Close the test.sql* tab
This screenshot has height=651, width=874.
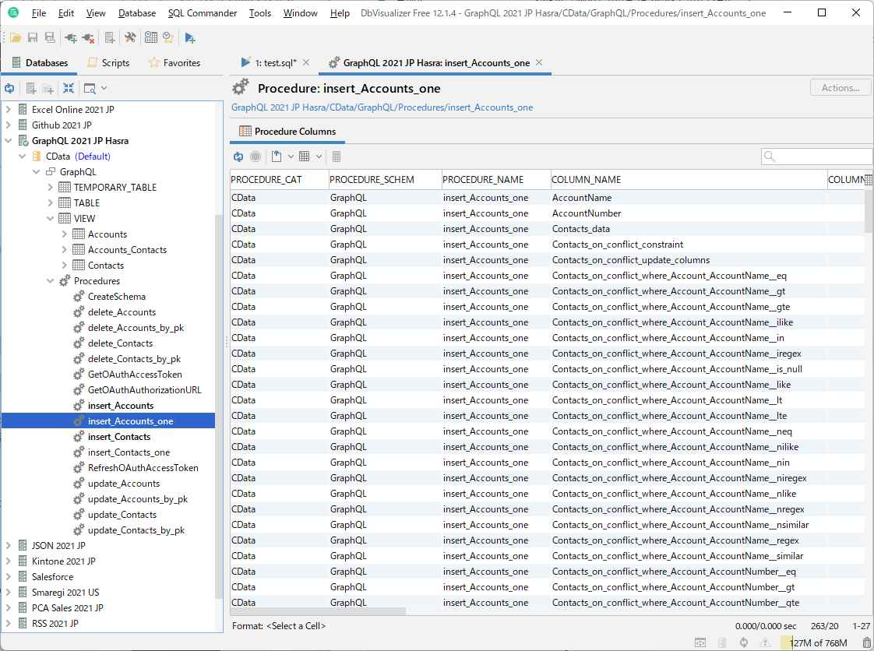306,62
